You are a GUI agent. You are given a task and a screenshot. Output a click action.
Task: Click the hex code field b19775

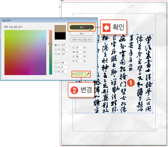click(x=80, y=74)
